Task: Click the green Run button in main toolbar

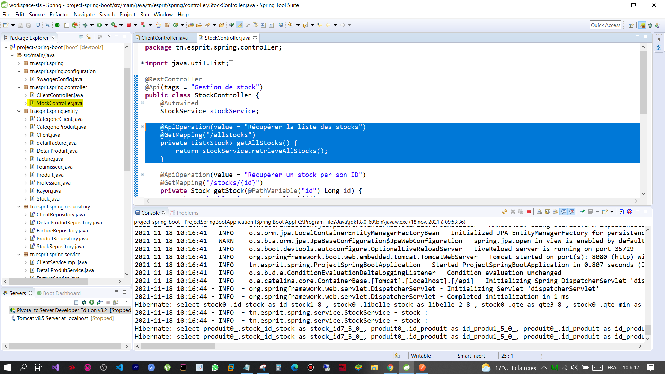Action: click(x=99, y=25)
